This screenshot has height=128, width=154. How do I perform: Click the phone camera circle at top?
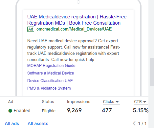pos(78,2)
